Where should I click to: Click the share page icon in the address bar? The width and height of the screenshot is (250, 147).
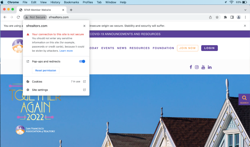coord(210,17)
